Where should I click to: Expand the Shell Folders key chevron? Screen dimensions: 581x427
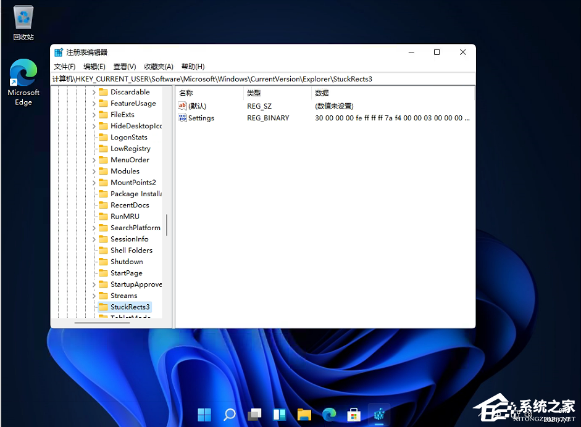94,250
